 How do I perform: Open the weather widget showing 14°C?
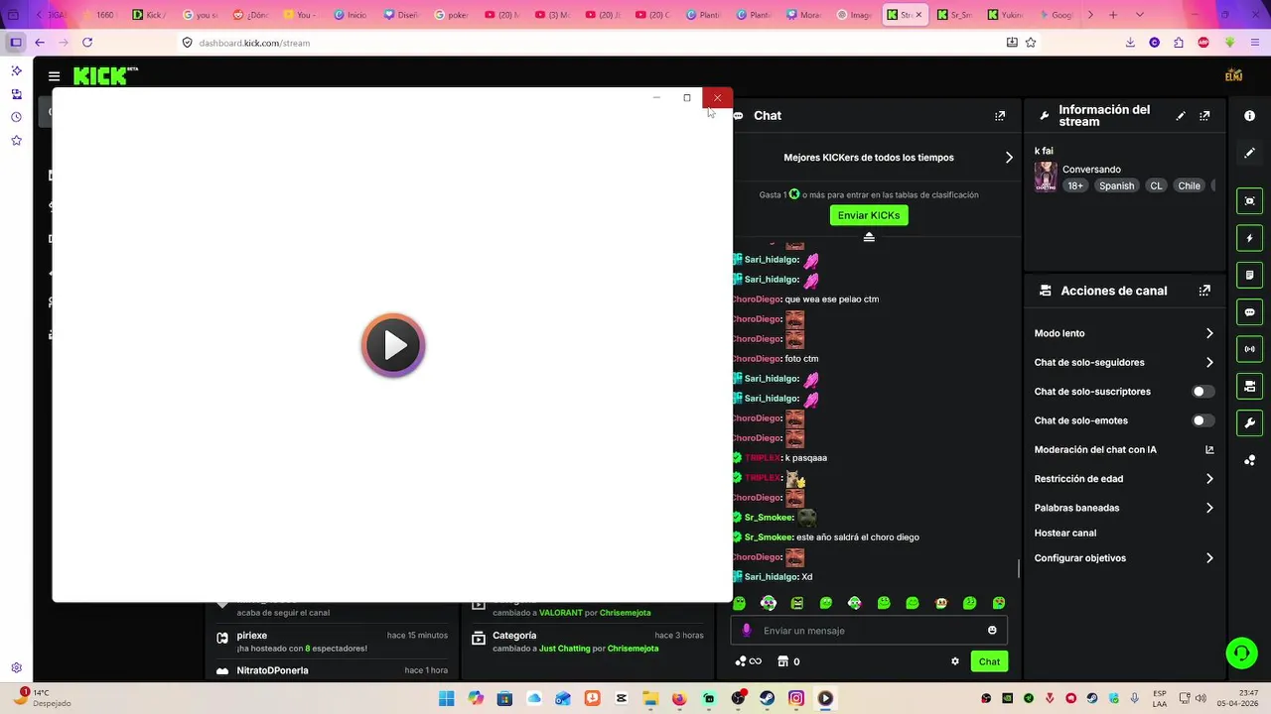tap(42, 697)
